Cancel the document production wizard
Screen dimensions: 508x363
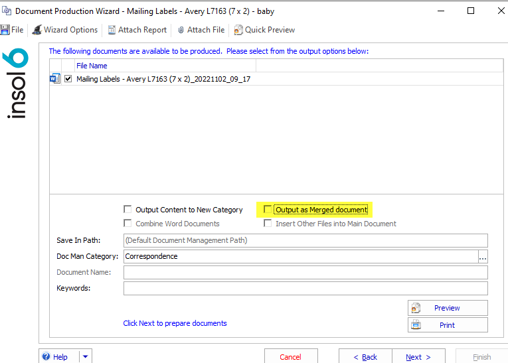[290, 356]
